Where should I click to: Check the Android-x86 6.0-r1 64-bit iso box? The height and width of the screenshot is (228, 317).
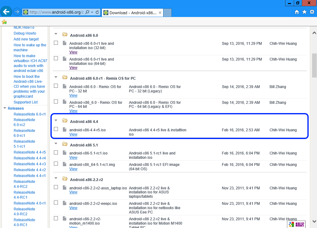pyautogui.click(x=56, y=58)
